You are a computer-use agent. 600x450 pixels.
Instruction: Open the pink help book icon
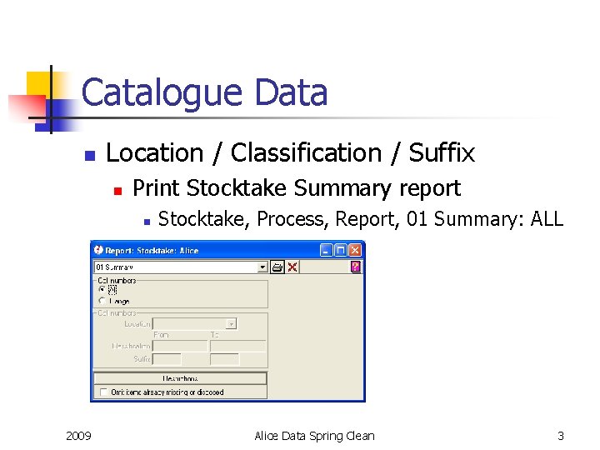coord(356,267)
